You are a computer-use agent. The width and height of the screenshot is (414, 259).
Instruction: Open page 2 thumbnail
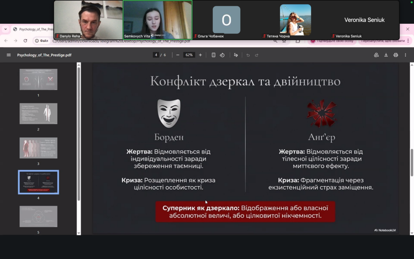click(x=38, y=114)
